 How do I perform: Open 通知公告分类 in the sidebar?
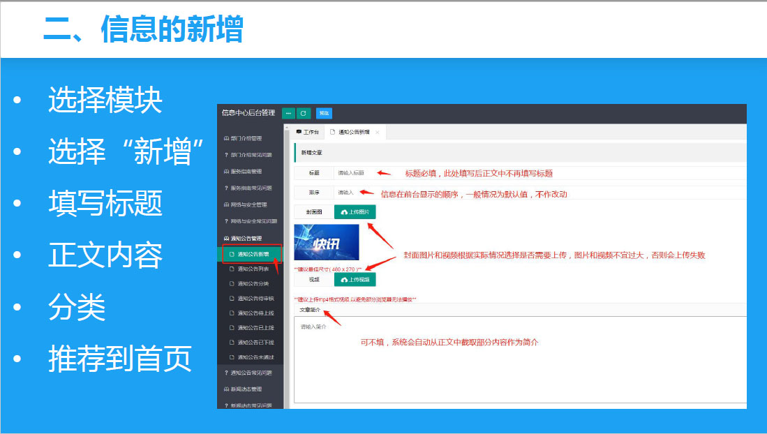pyautogui.click(x=253, y=283)
